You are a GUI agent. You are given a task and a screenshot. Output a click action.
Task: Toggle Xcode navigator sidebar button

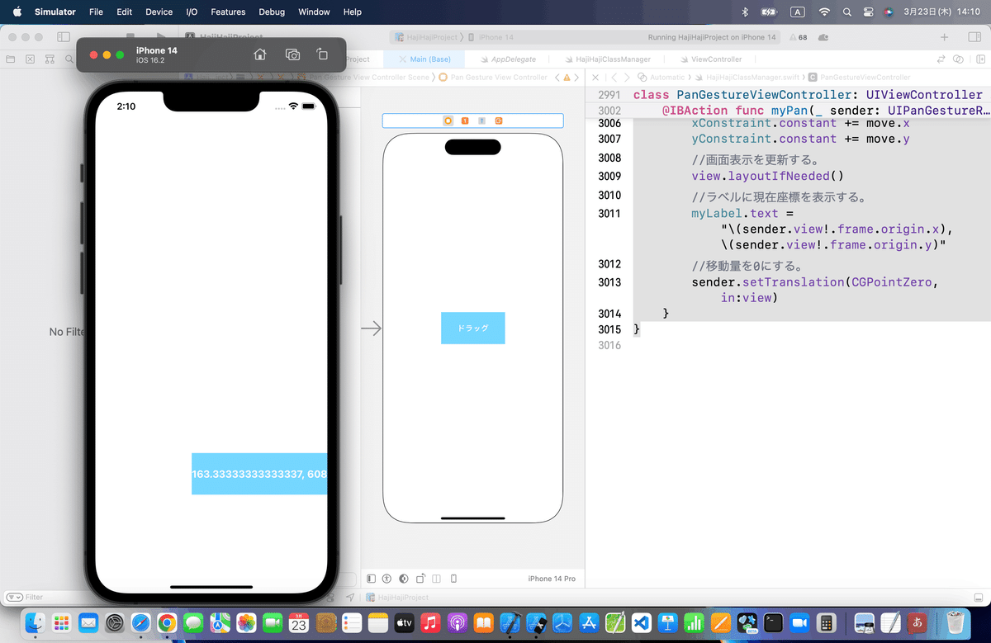[x=64, y=37]
